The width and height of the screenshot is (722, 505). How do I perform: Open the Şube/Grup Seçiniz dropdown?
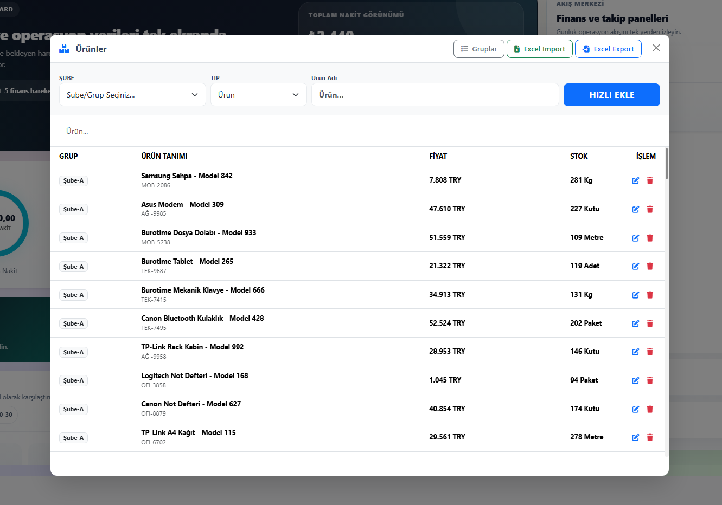click(x=132, y=95)
